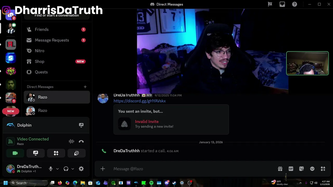Screen dimensions: 333x187
Task: Toggle headphones deafen
Action: click(x=66, y=169)
